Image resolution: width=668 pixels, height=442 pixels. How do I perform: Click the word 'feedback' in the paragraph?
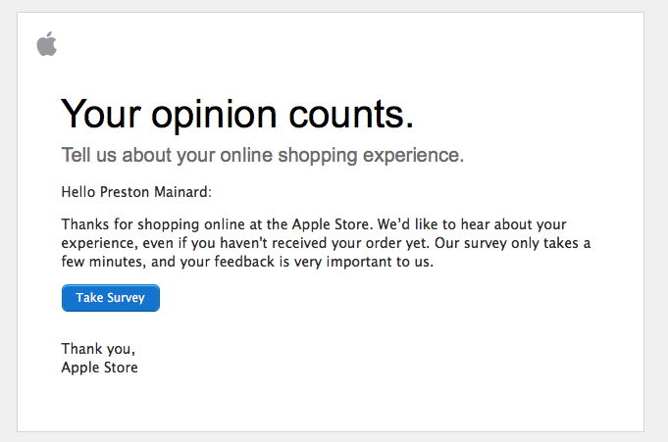click(244, 262)
